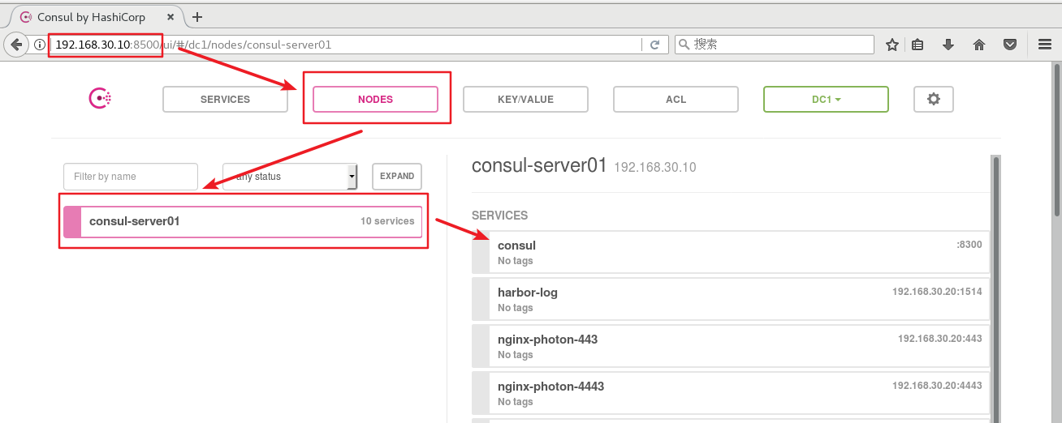Image resolution: width=1062 pixels, height=423 pixels.
Task: Click the 192.168.30.10 node address text
Action: coord(655,167)
